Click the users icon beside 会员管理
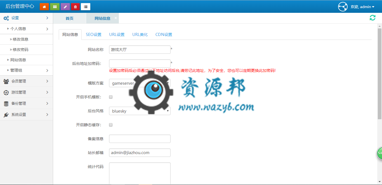Screen dimensions: 382x185 tap(6, 81)
